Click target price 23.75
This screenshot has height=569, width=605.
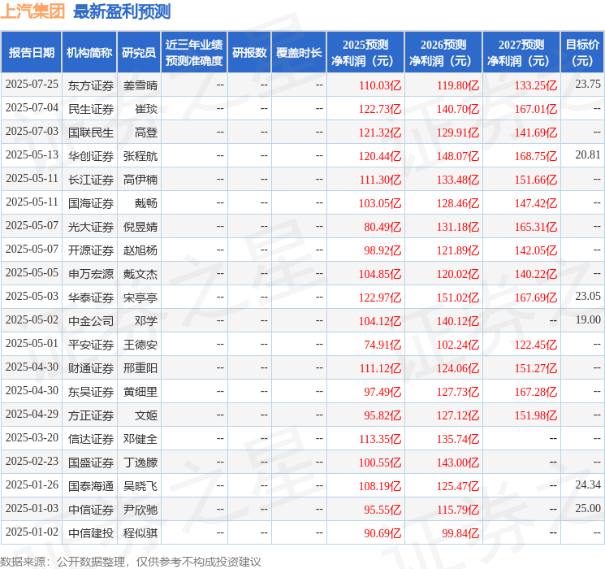(x=588, y=85)
